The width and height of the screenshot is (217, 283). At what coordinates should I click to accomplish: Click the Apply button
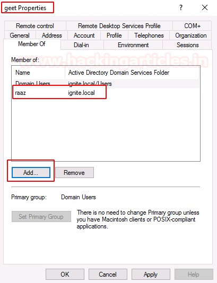tap(151, 275)
